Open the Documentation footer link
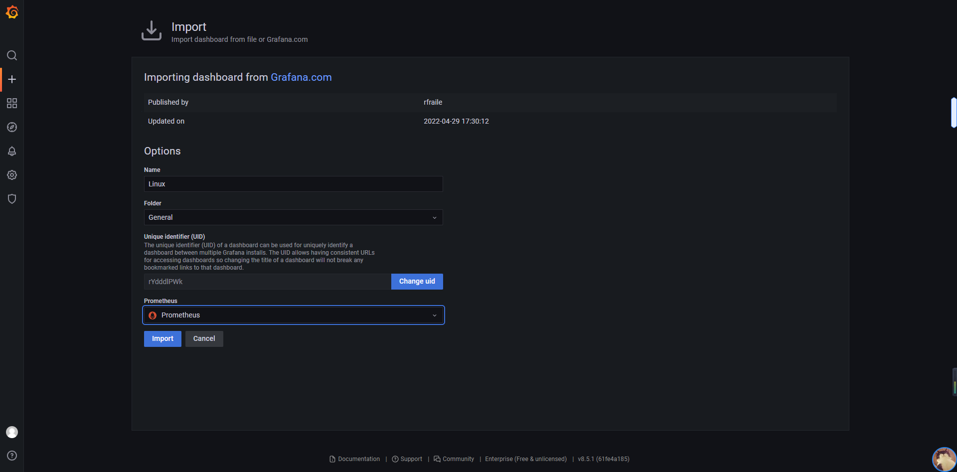This screenshot has width=957, height=472. pyautogui.click(x=354, y=459)
